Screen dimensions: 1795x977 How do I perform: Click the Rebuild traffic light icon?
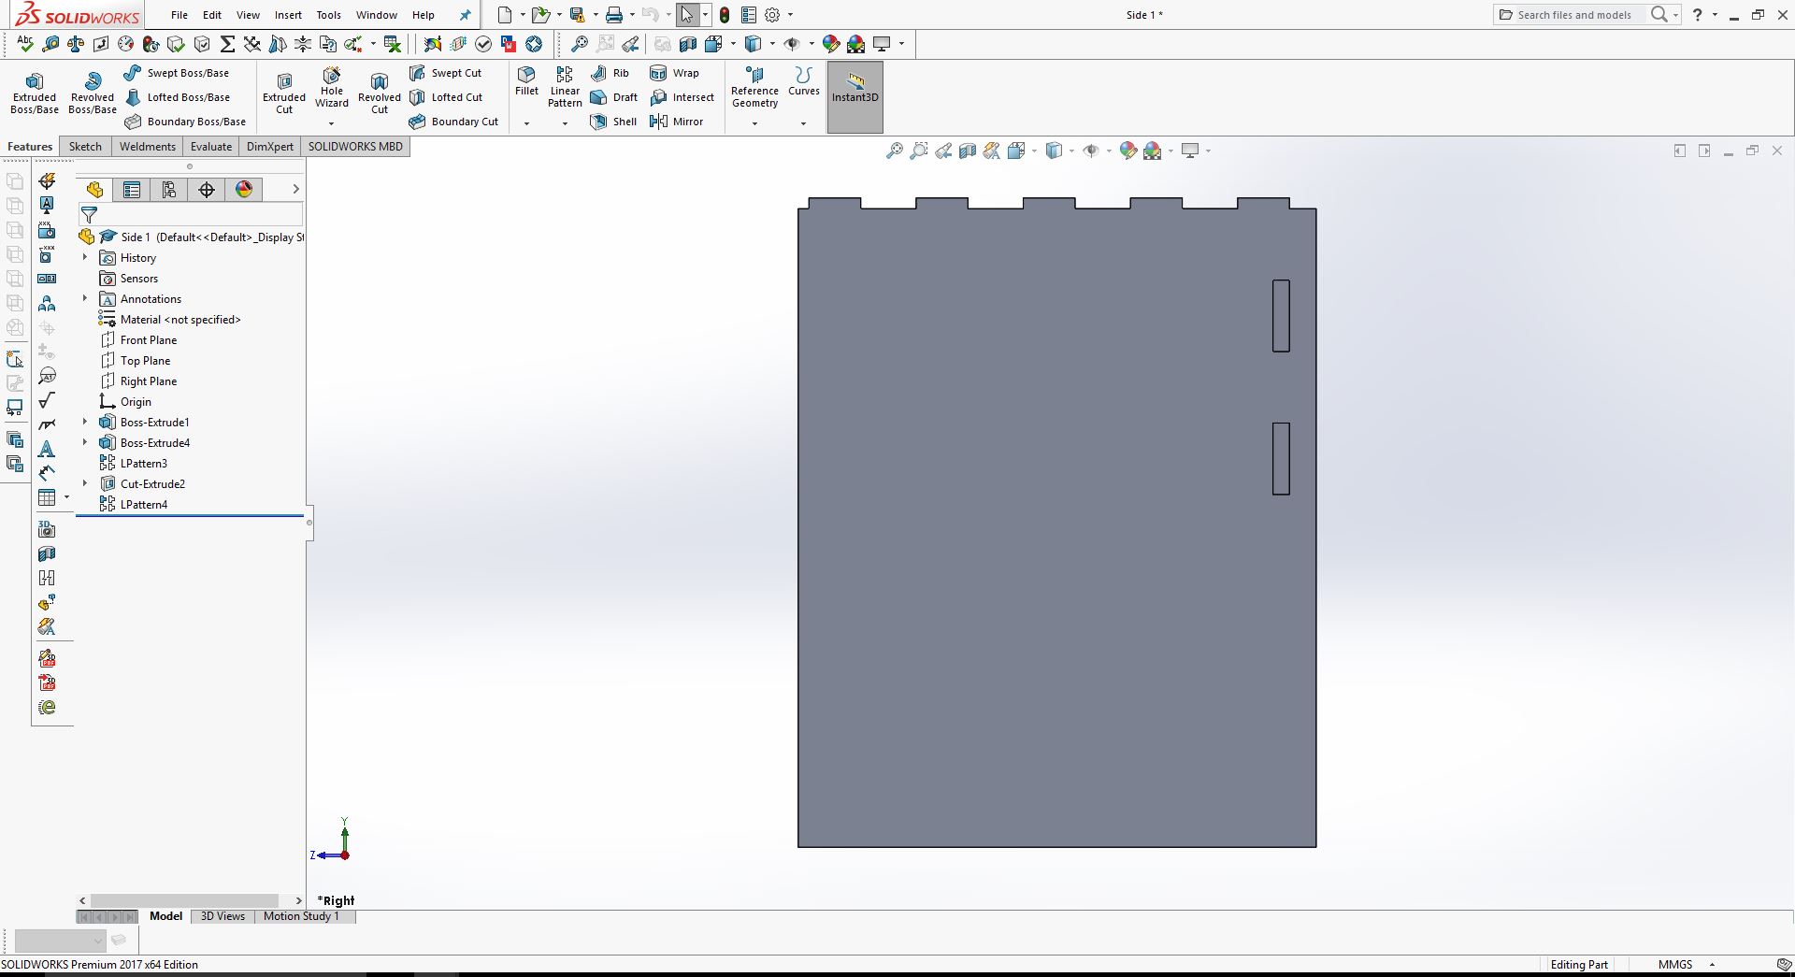[x=725, y=15]
